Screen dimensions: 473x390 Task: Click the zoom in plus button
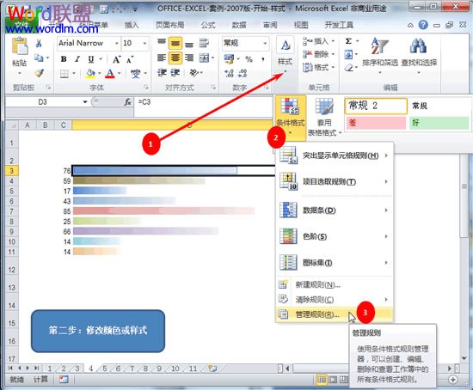452,380
